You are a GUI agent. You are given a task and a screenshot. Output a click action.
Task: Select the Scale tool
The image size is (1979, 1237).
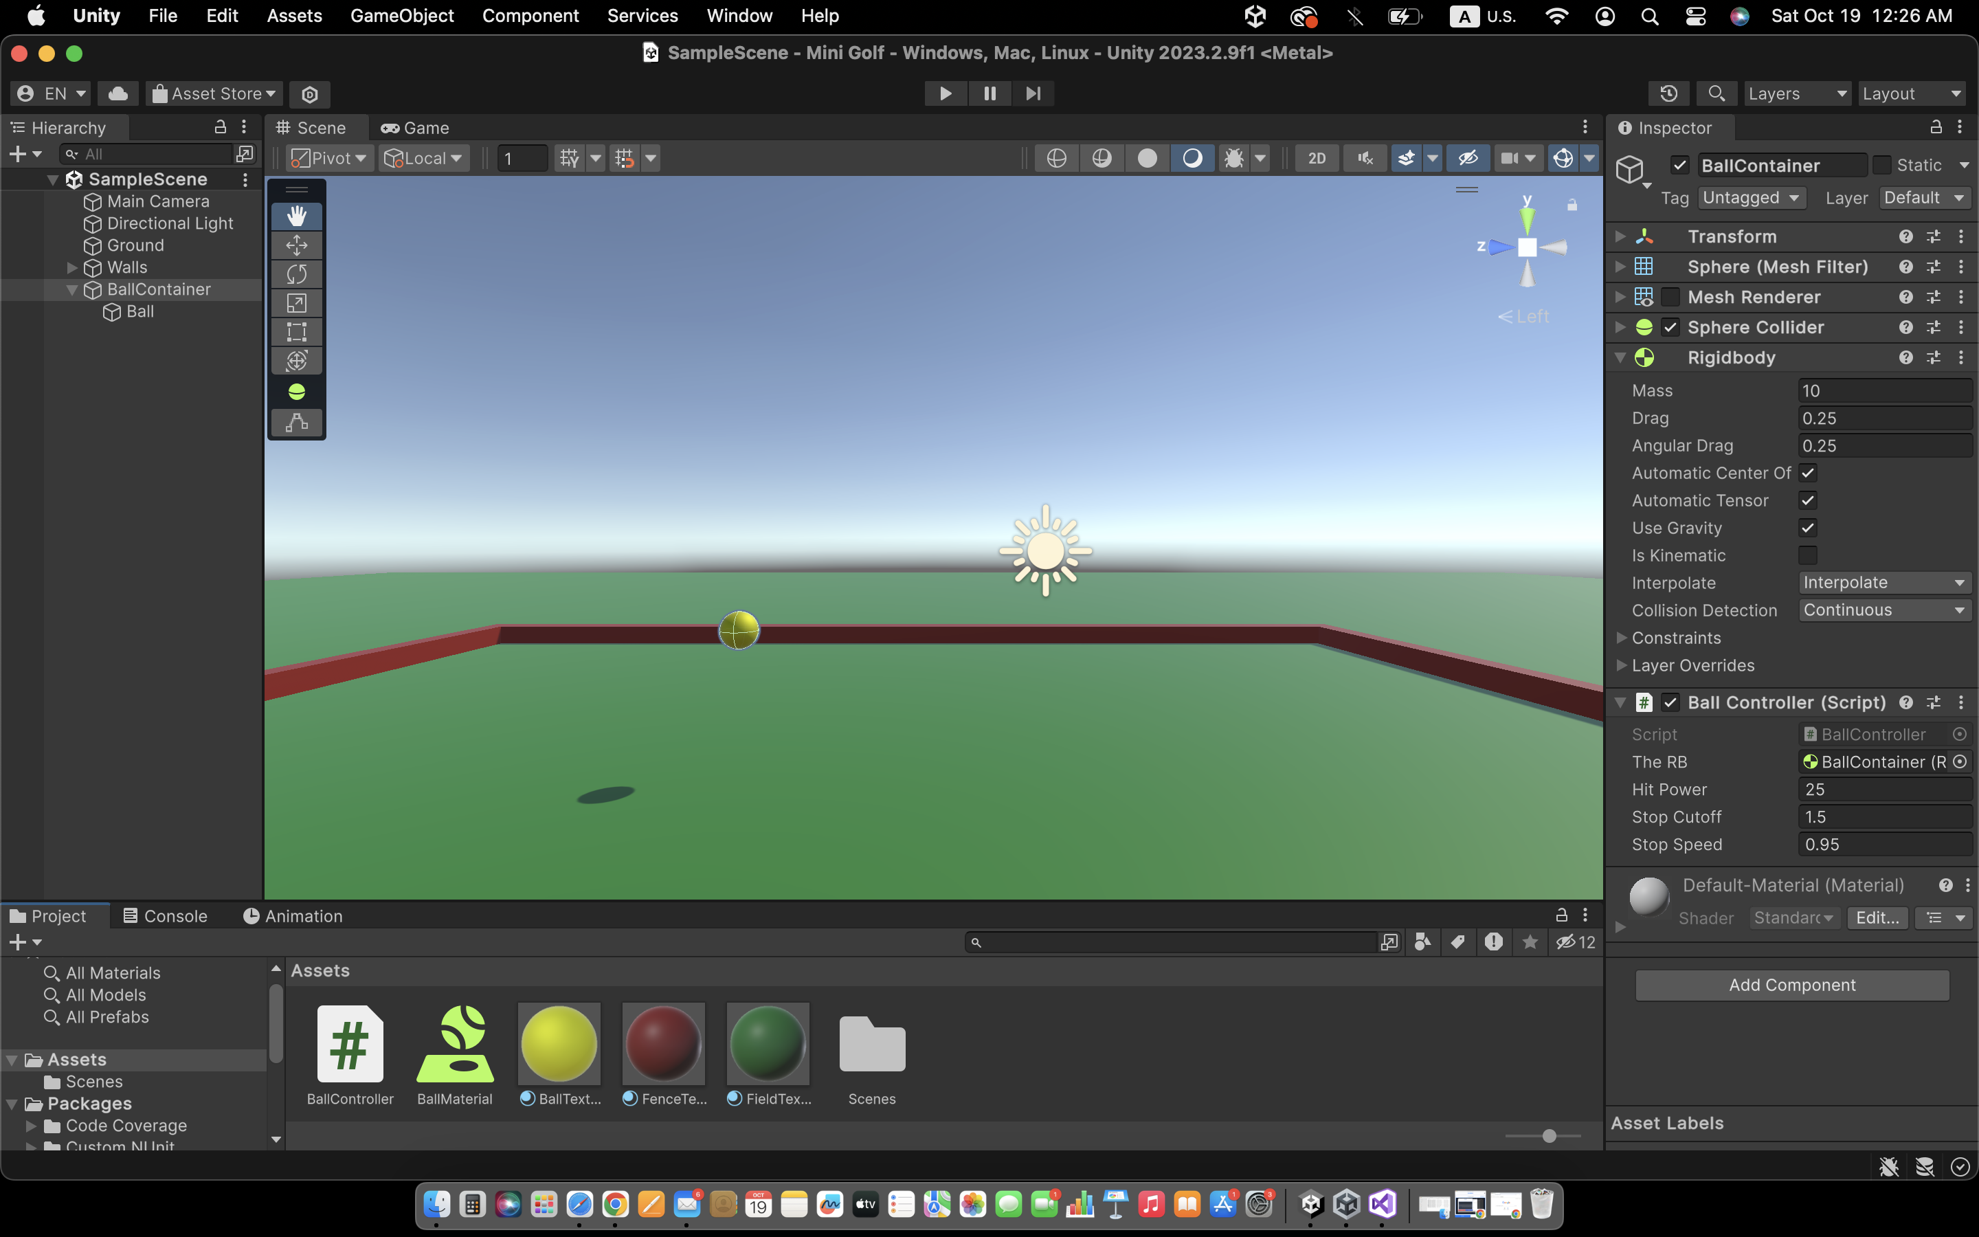pos(296,302)
